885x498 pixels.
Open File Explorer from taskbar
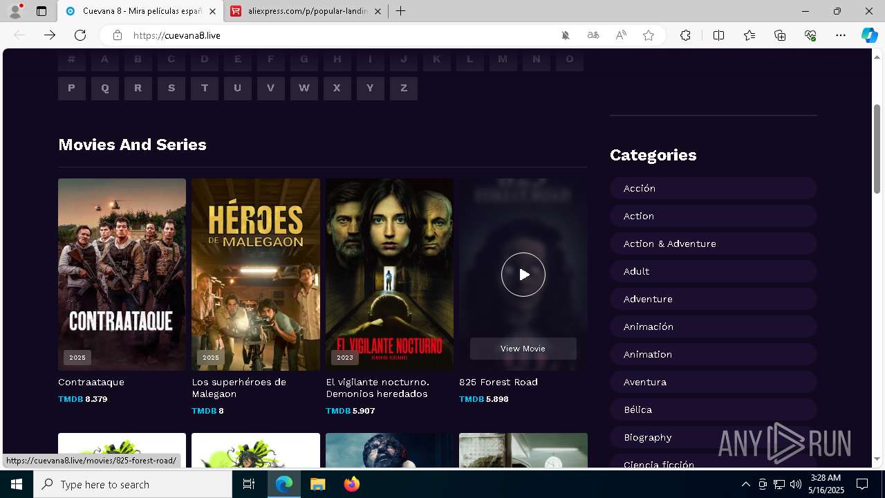[317, 484]
